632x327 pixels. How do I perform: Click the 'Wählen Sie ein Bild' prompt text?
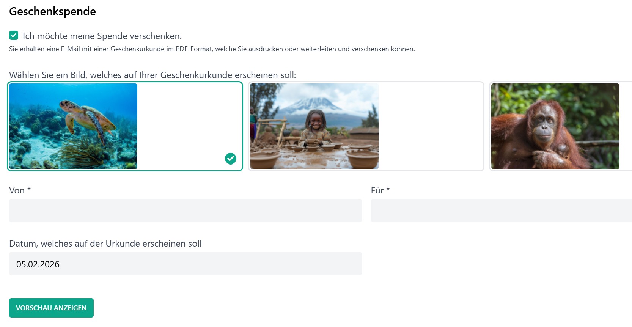pos(152,75)
